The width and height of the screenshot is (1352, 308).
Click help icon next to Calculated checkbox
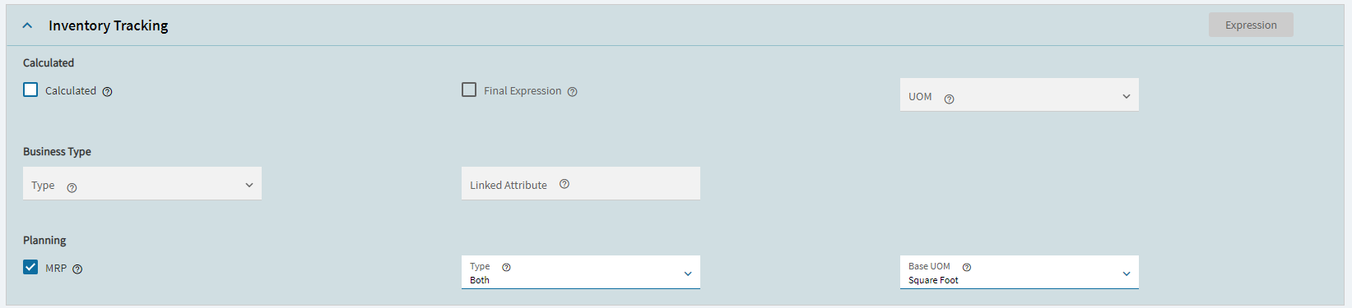pos(108,92)
